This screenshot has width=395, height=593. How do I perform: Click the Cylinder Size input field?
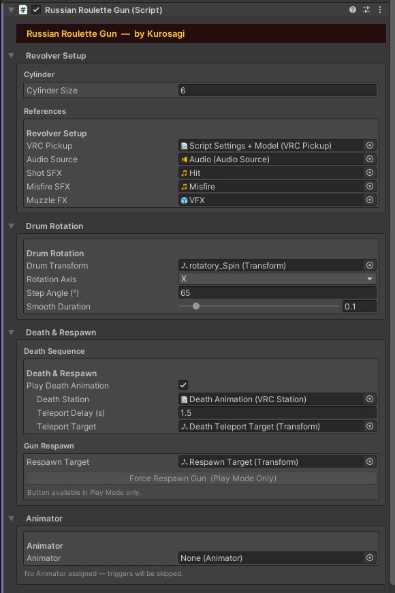point(277,91)
